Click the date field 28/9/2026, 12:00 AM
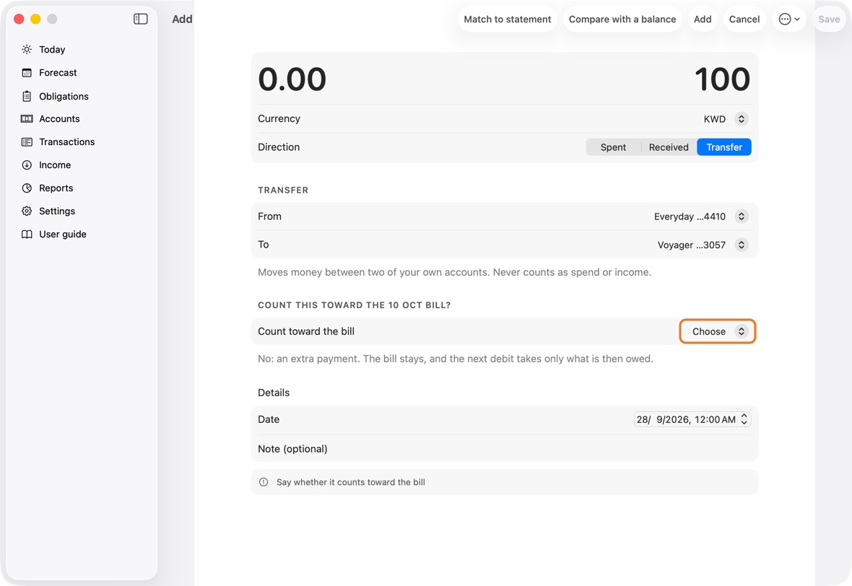The image size is (852, 586). 692,419
